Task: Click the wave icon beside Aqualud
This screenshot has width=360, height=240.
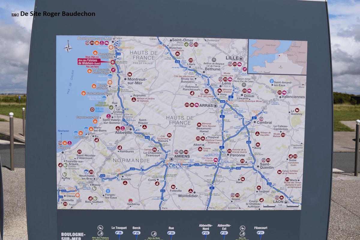Action: click(110, 76)
